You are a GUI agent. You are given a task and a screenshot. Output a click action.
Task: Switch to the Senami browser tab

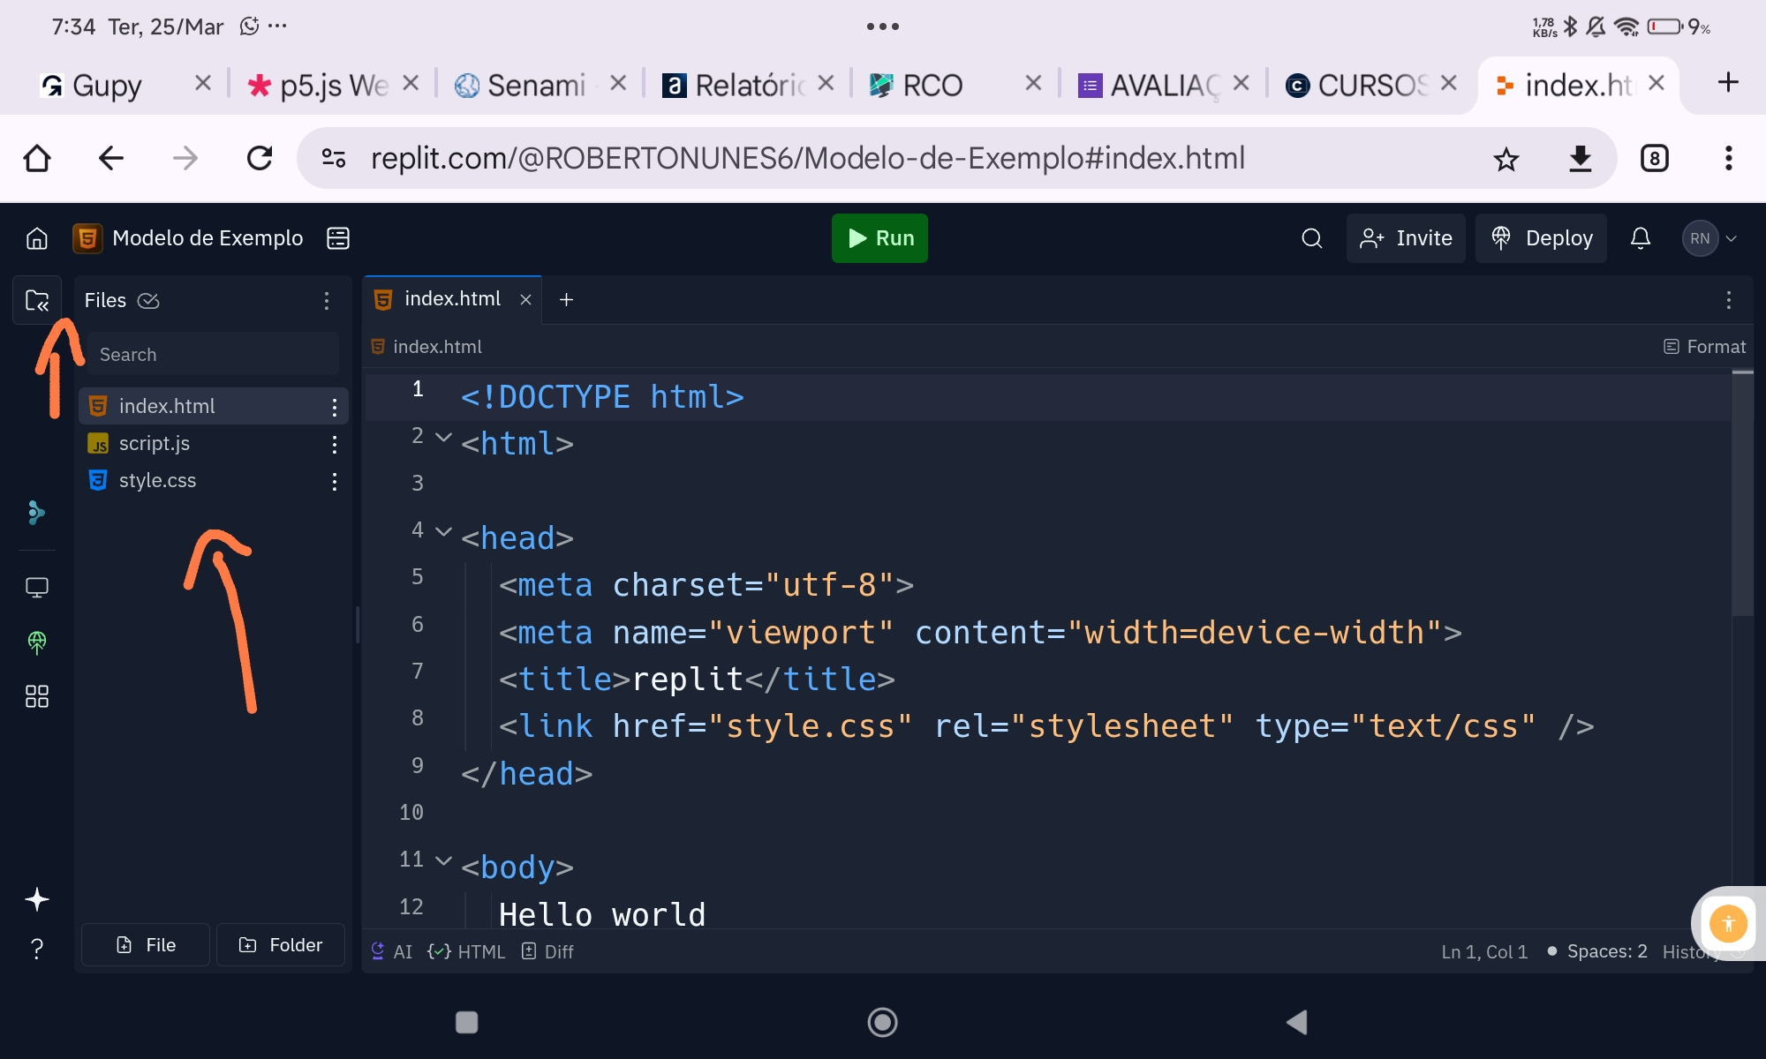(x=535, y=85)
